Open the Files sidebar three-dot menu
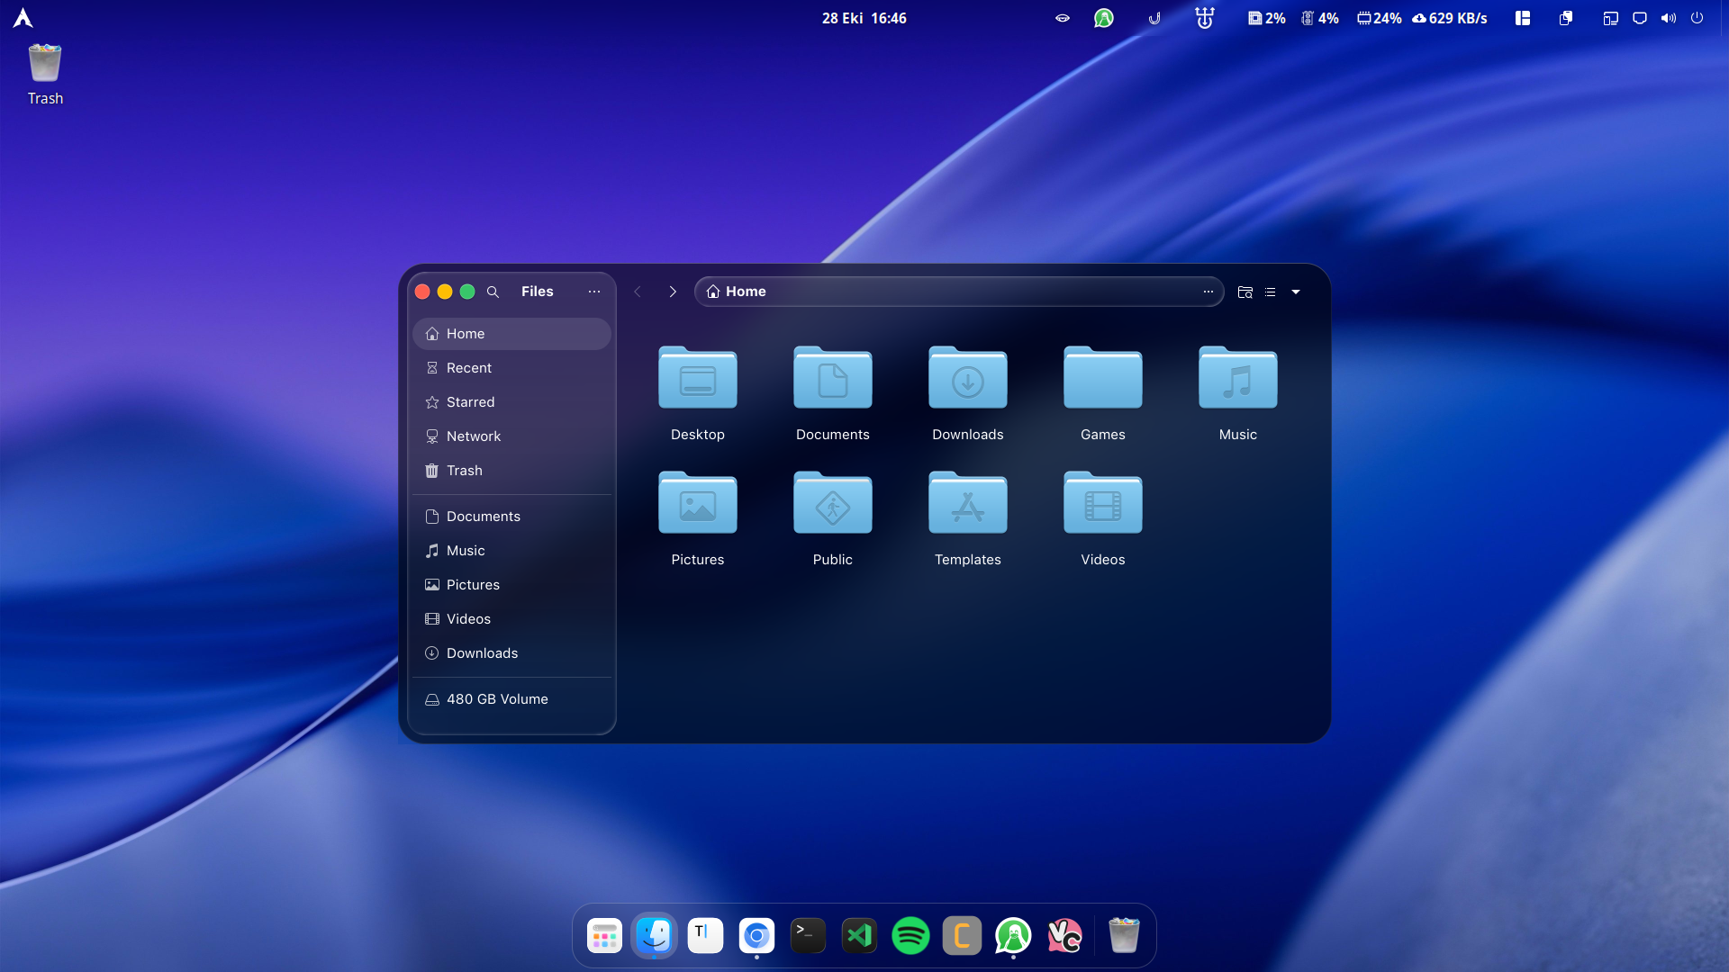1729x972 pixels. pos(593,292)
